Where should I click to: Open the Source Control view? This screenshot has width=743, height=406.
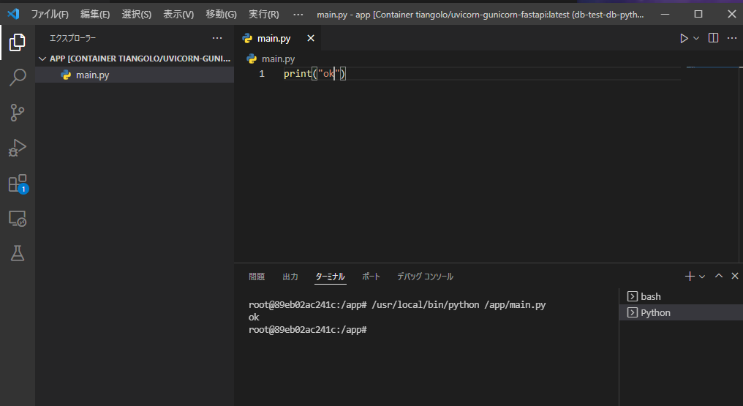[x=18, y=113]
